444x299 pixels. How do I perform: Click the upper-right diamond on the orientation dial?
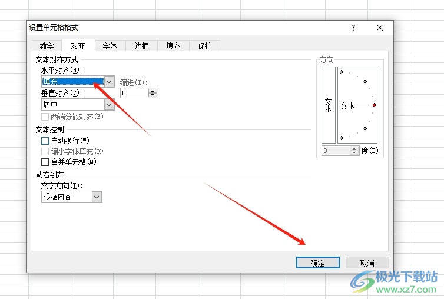[365, 82]
